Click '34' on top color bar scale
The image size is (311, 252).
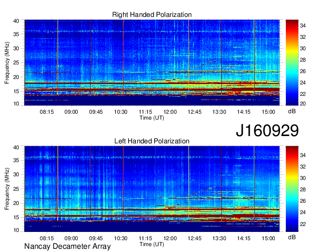click(303, 26)
